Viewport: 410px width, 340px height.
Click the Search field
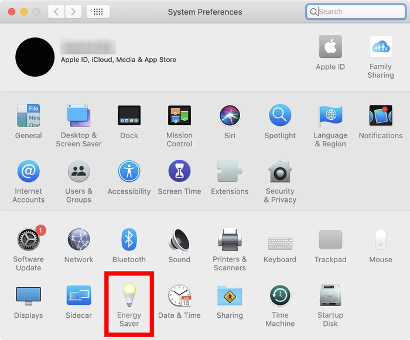[356, 12]
